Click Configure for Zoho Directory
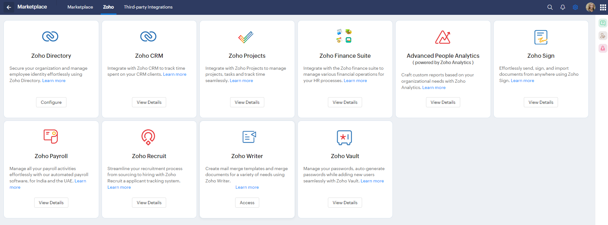Screen dimensions: 608x225 click(51, 102)
